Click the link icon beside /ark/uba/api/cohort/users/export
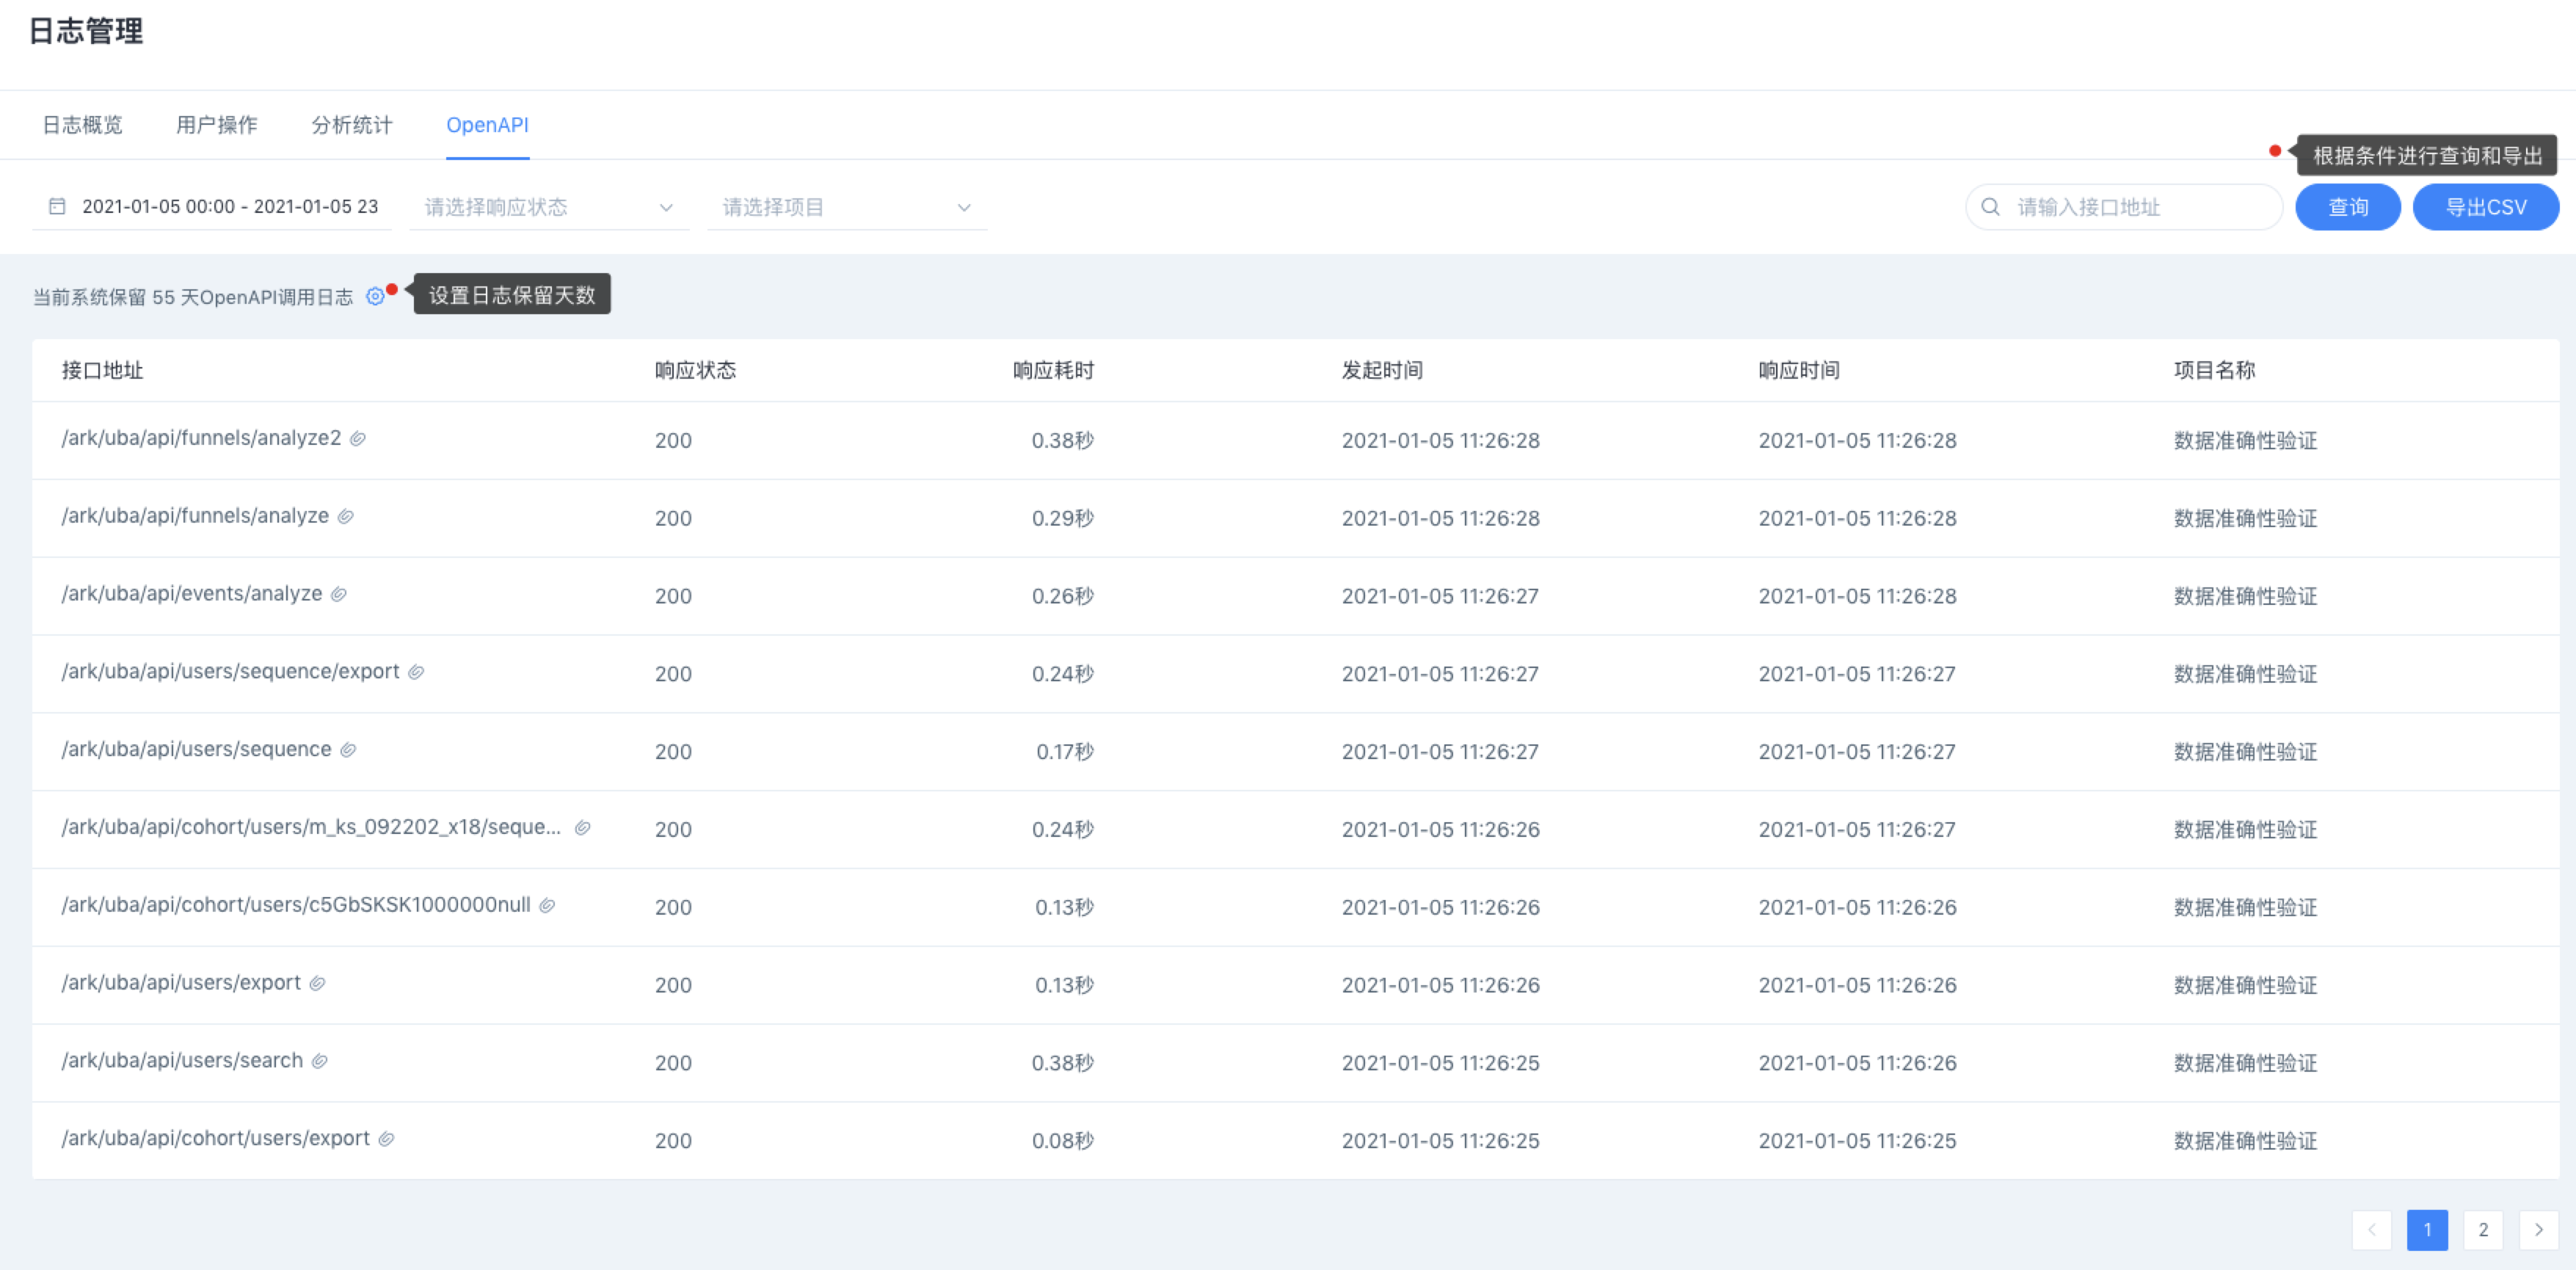2576x1270 pixels. click(386, 1140)
